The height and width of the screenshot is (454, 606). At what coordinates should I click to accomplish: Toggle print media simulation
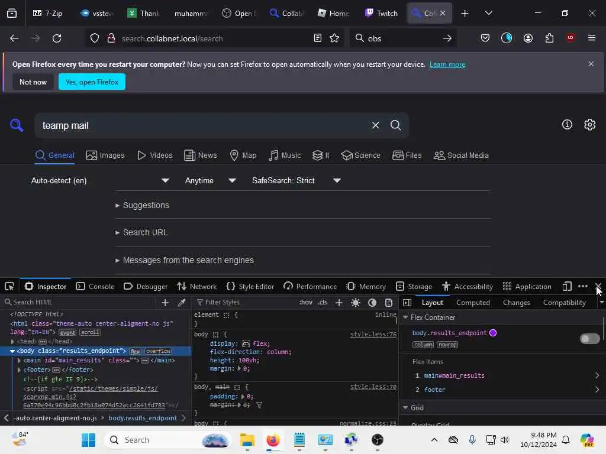pyautogui.click(x=389, y=303)
